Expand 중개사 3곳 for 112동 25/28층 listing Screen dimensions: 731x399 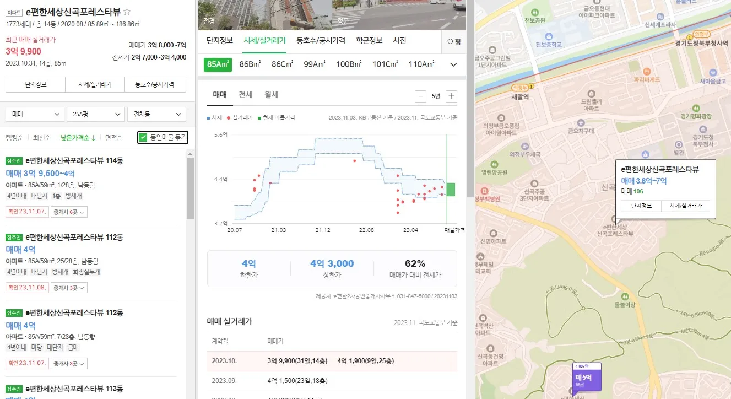click(69, 288)
